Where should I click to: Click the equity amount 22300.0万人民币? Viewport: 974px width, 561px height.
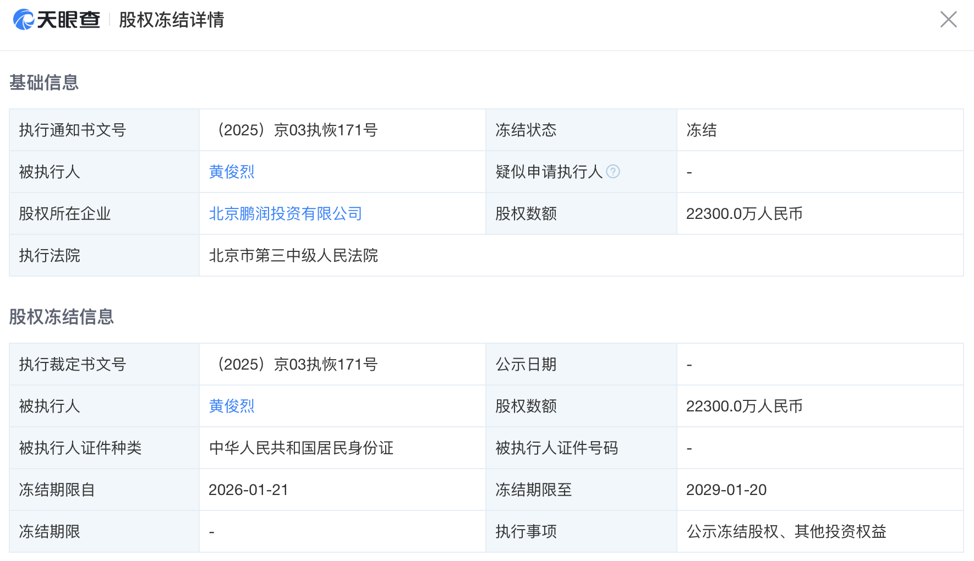tap(745, 213)
